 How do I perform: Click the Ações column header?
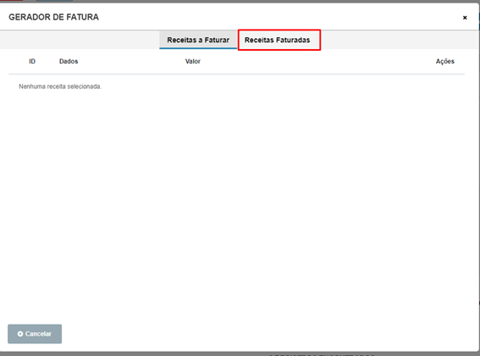445,61
